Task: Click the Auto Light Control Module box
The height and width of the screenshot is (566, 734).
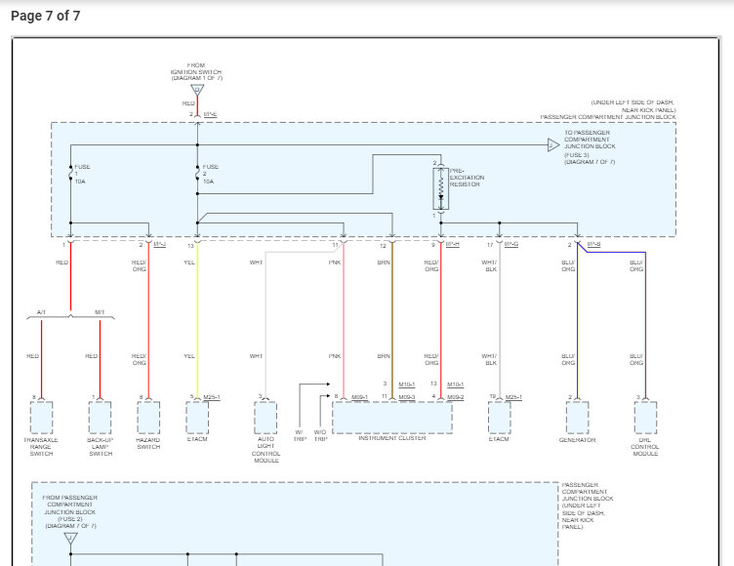Action: [265, 418]
